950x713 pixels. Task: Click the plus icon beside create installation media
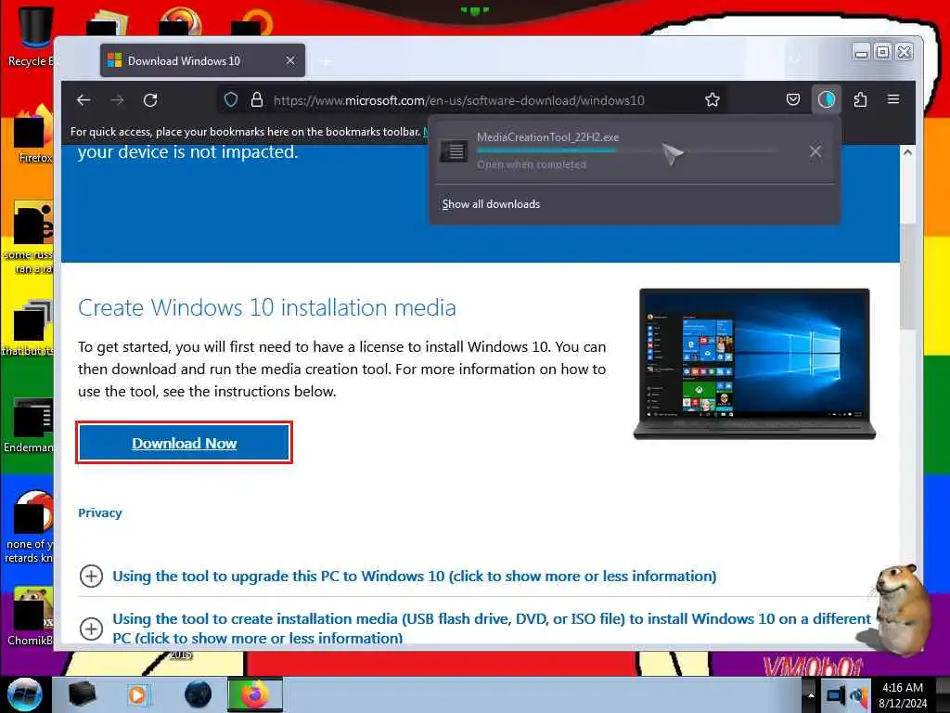91,629
